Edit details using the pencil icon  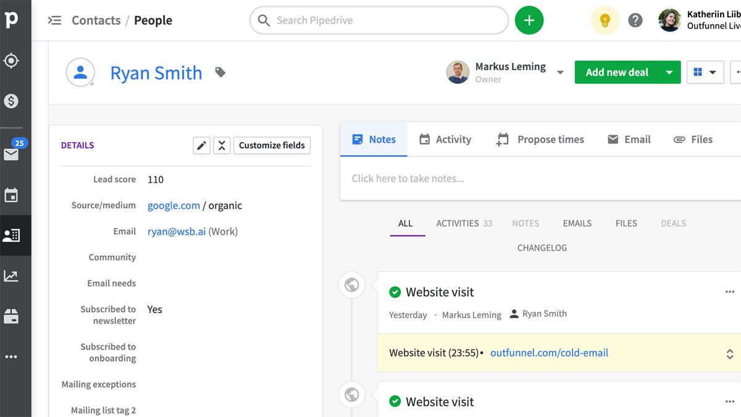pos(201,145)
